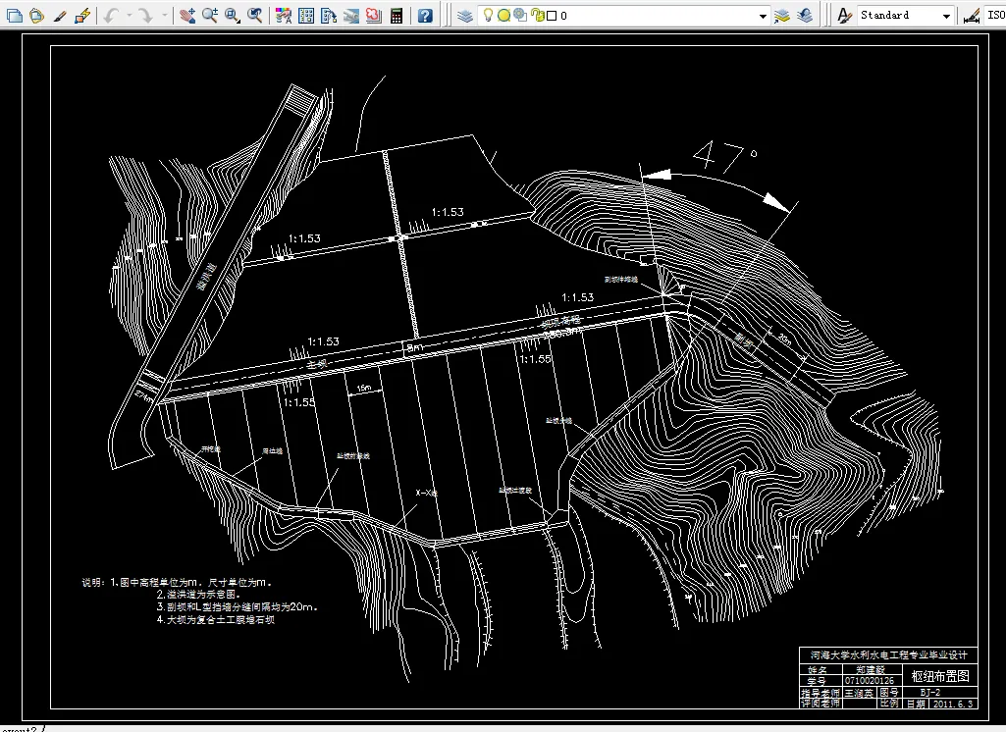Open the Markup Set Manager
The width and height of the screenshot is (1006, 732).
[373, 16]
